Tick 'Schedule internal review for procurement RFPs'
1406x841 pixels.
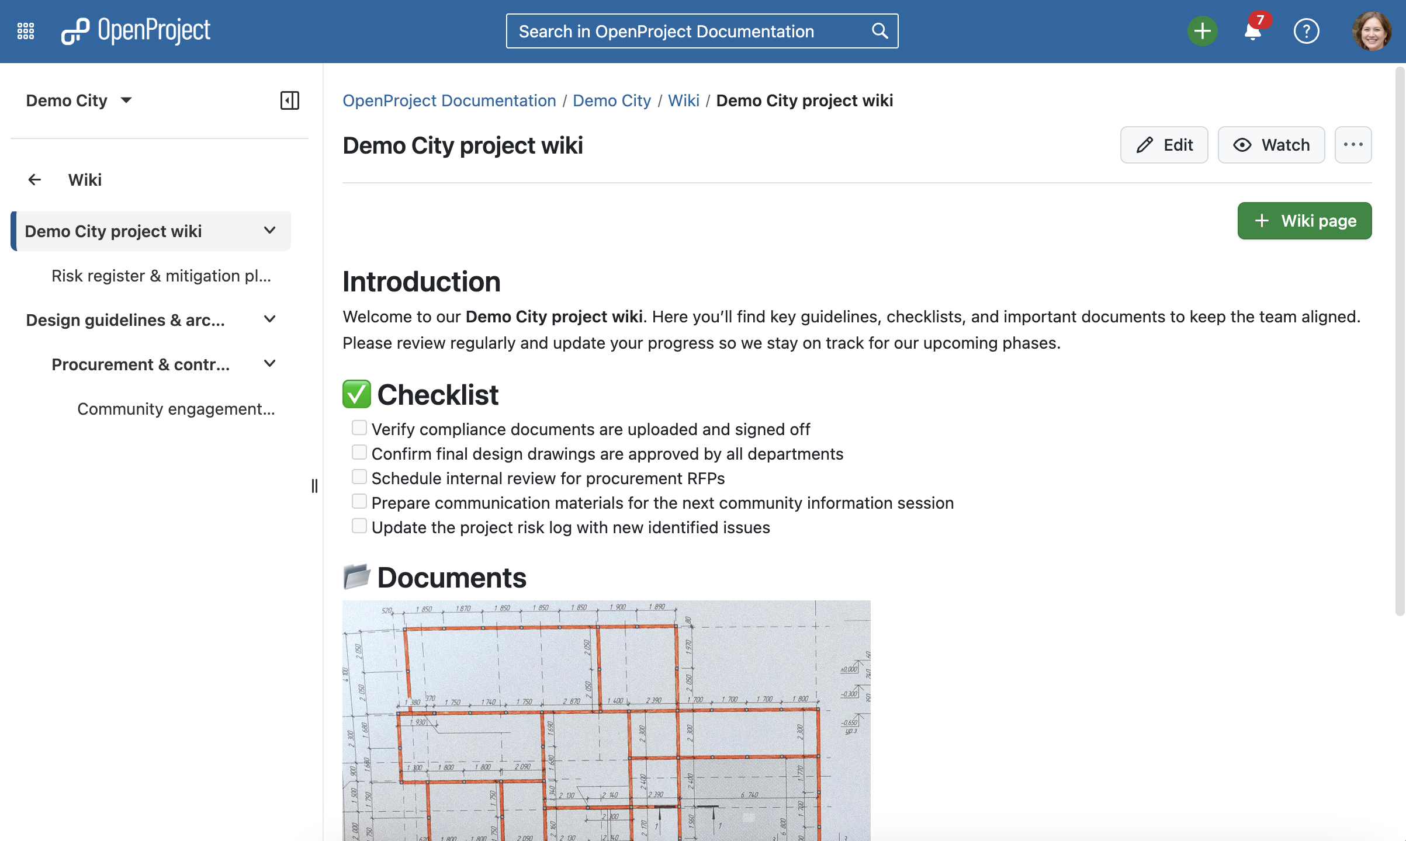click(x=359, y=477)
